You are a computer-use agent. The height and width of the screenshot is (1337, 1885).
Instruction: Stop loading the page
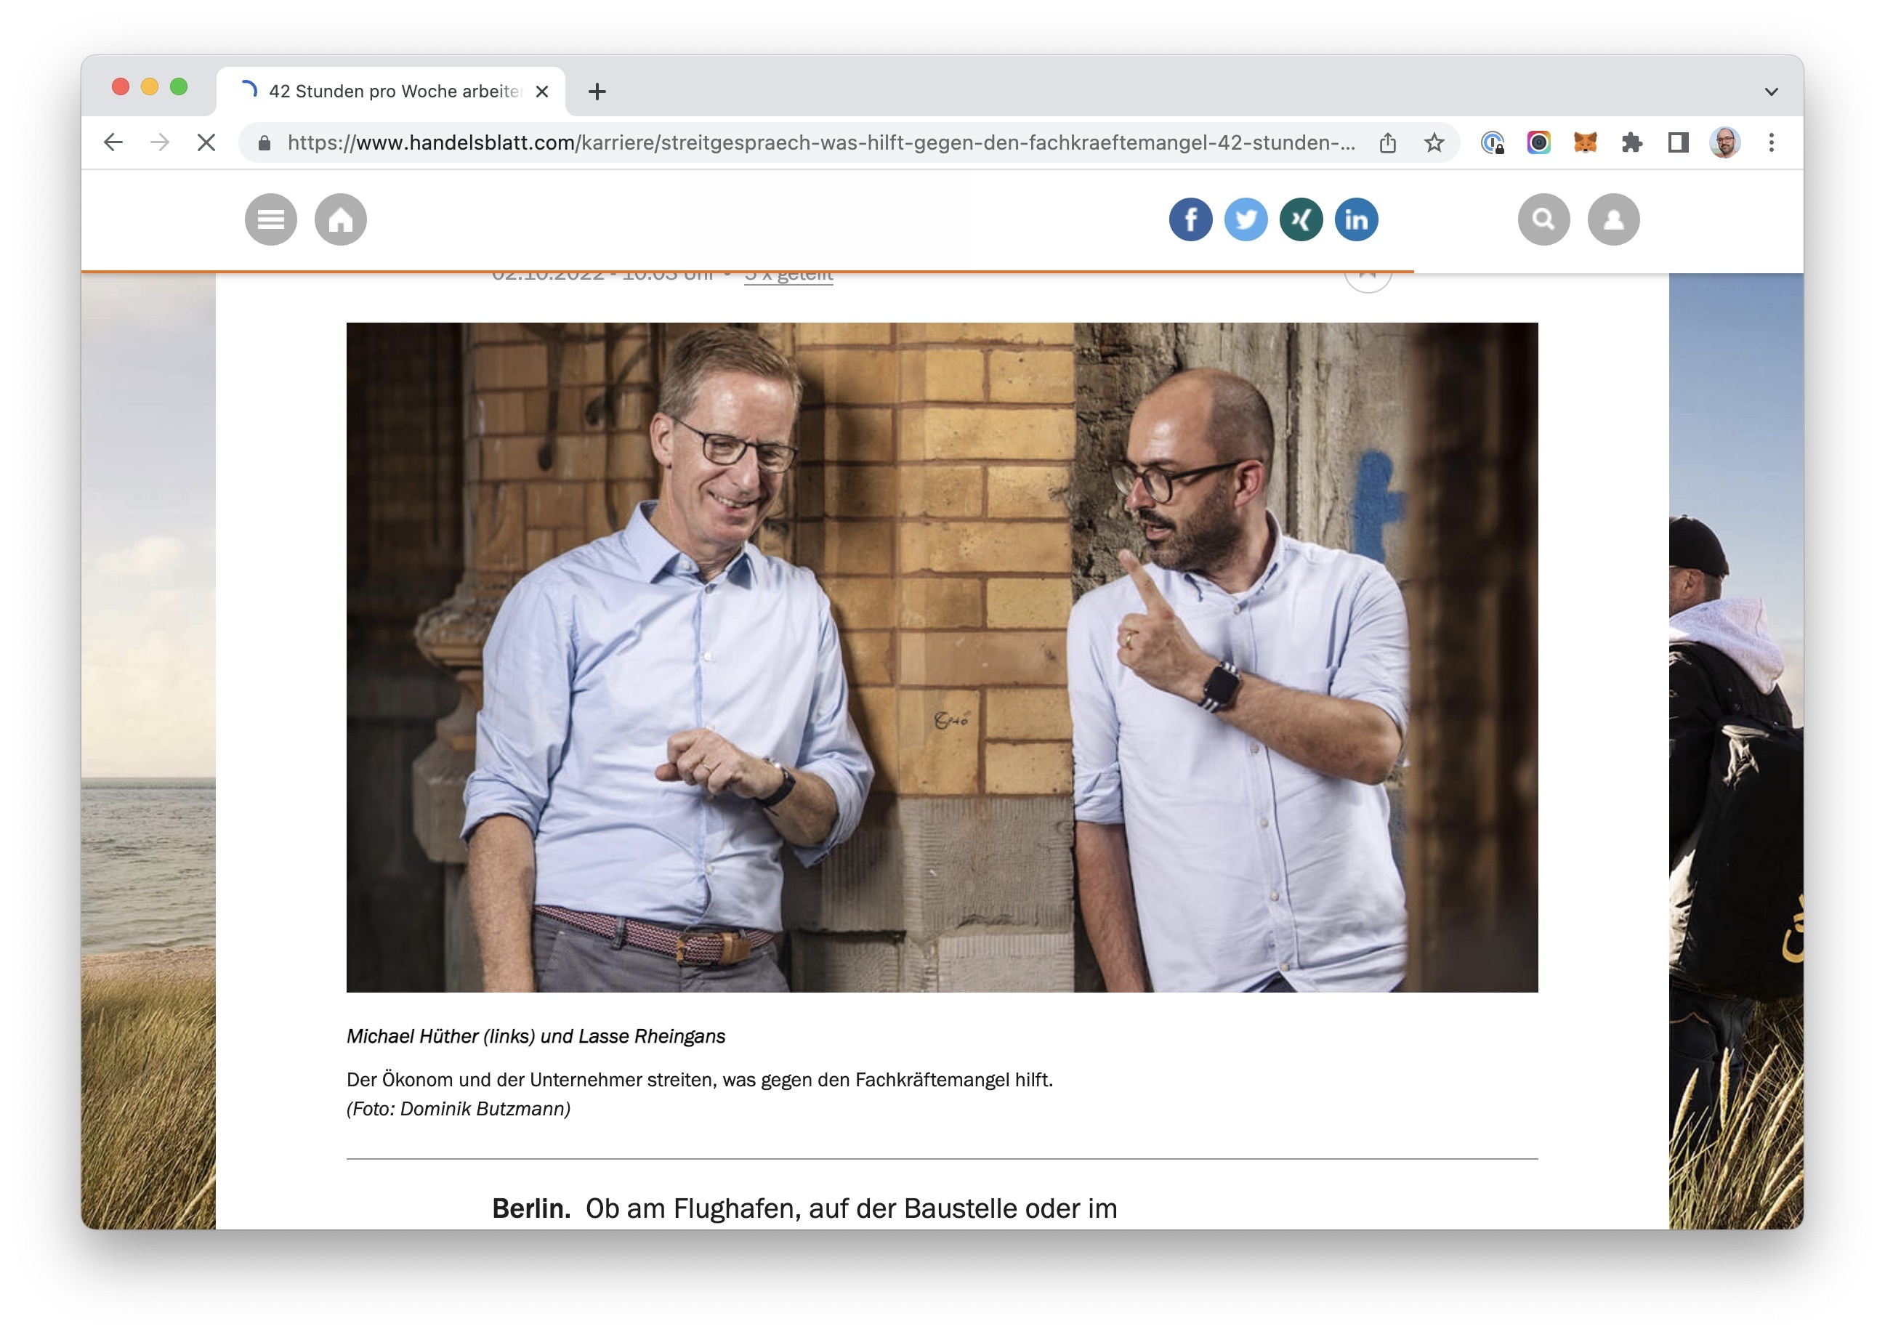pos(206,143)
